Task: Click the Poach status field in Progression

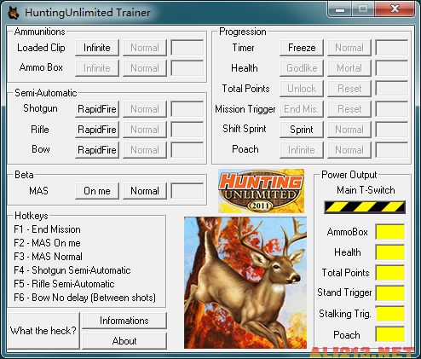Action: tap(391, 150)
